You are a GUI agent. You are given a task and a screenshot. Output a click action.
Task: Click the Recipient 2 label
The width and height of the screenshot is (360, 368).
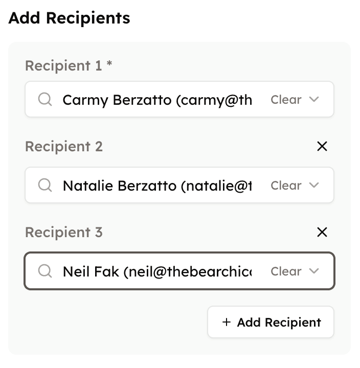pyautogui.click(x=64, y=147)
